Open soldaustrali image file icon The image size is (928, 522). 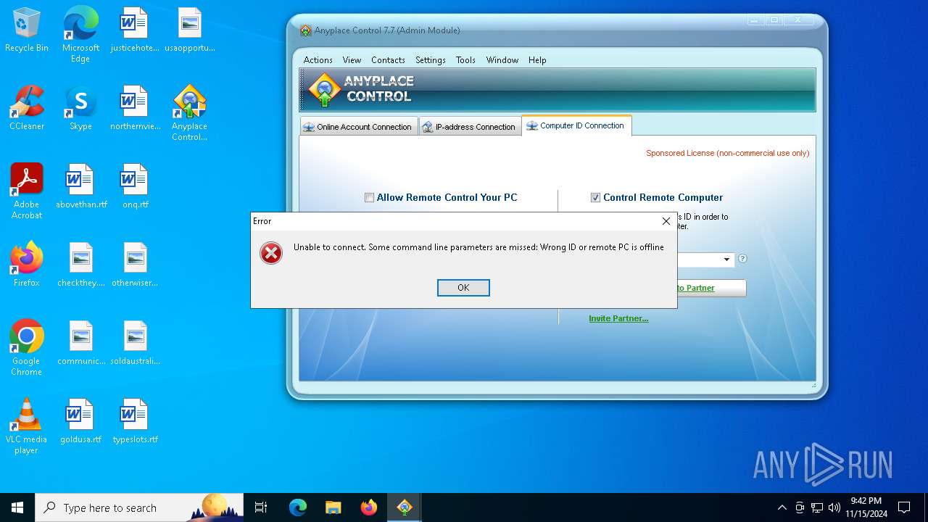point(135,343)
